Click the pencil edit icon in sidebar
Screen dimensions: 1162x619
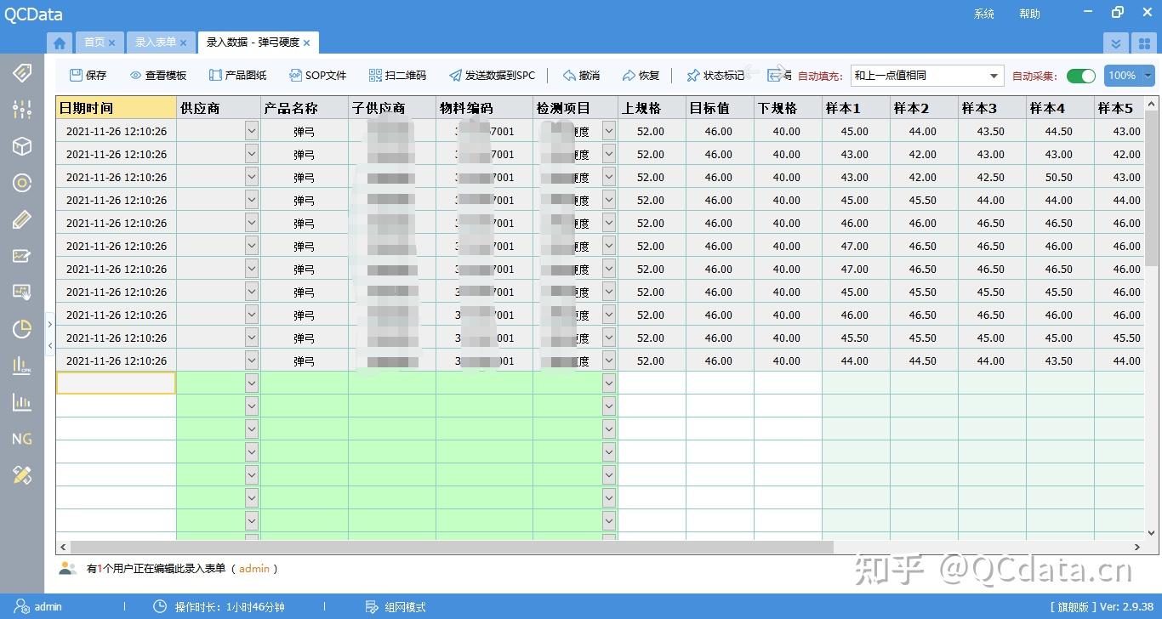[x=21, y=219]
